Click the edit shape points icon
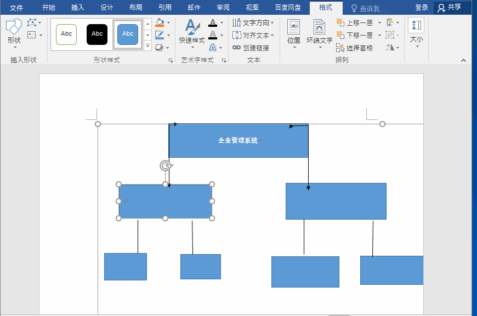 pos(32,22)
